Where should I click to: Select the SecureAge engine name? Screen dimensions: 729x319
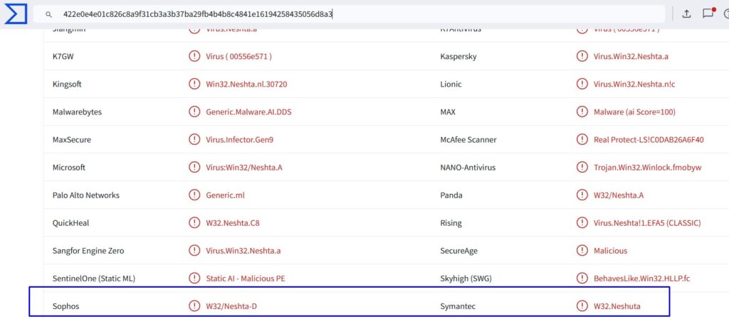pyautogui.click(x=459, y=251)
